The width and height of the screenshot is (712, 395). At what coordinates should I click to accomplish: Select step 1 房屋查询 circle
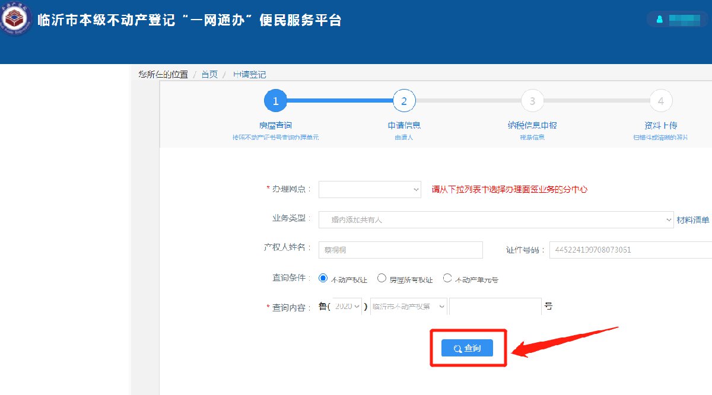tap(275, 101)
